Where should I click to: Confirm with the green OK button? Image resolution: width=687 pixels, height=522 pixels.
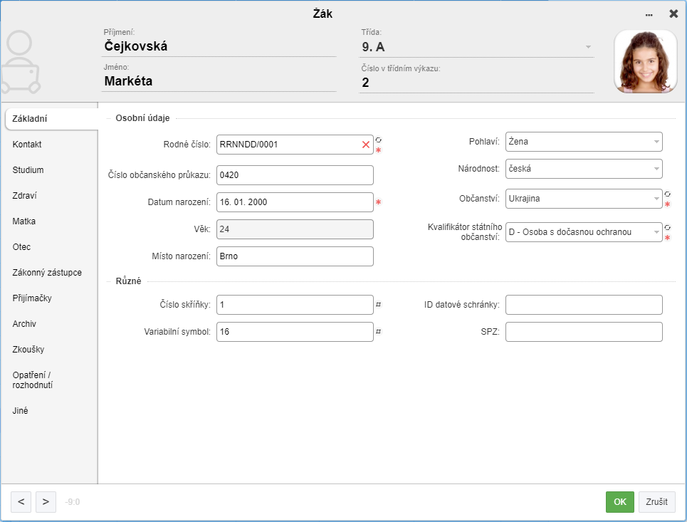[x=620, y=502]
